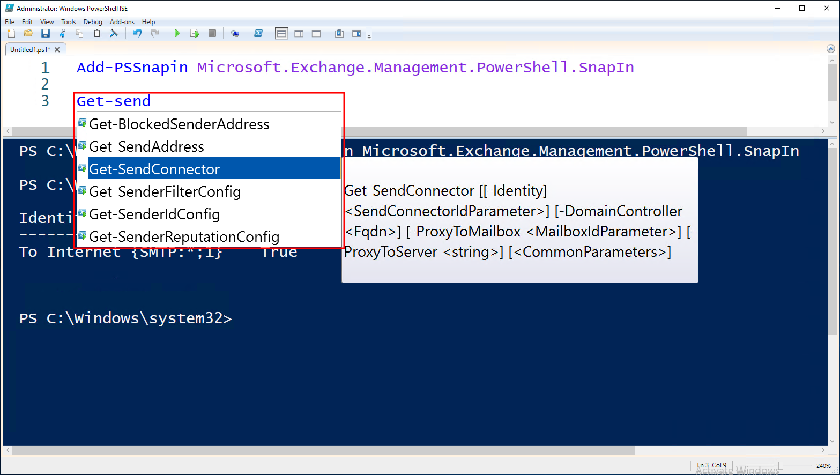This screenshot has width=840, height=475.
Task: Click the Get-send text on line 3
Action: tap(114, 101)
